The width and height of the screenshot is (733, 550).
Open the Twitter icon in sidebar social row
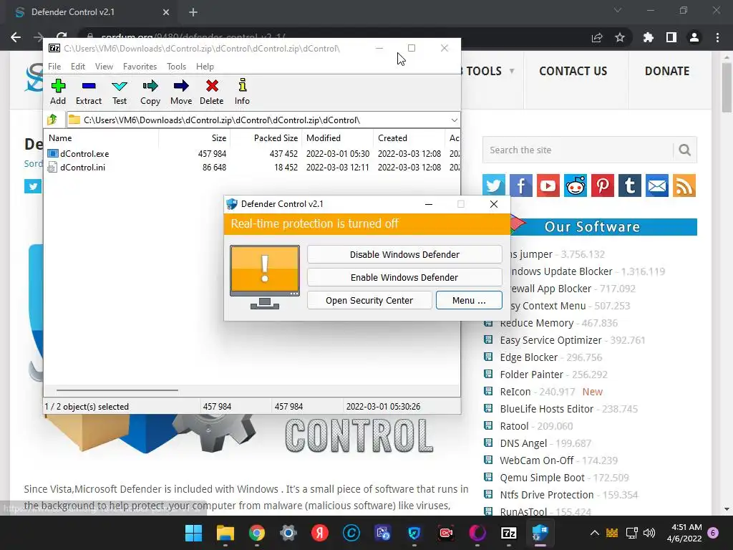[x=494, y=185]
